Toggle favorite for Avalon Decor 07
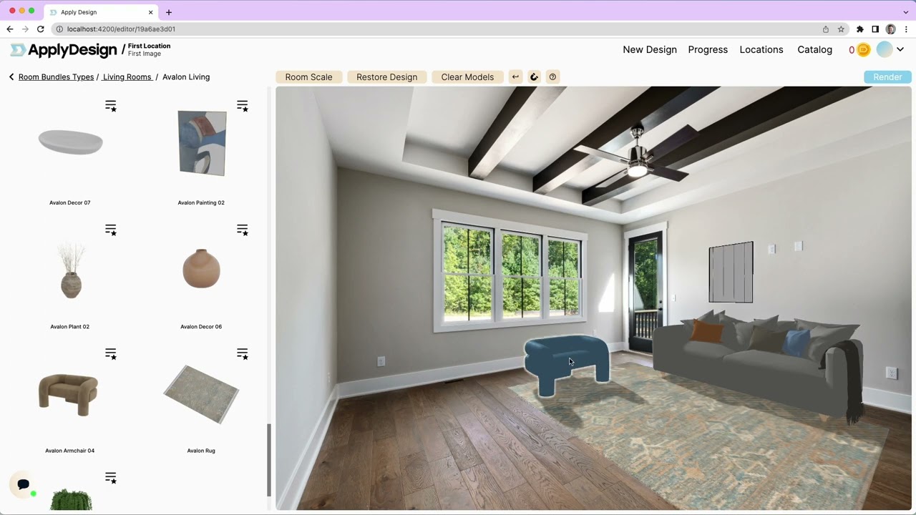Image resolution: width=916 pixels, height=515 pixels. (x=111, y=106)
